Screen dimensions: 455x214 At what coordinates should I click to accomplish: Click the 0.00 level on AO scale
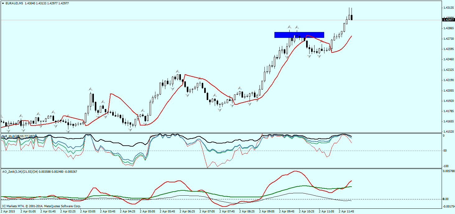click(445, 199)
